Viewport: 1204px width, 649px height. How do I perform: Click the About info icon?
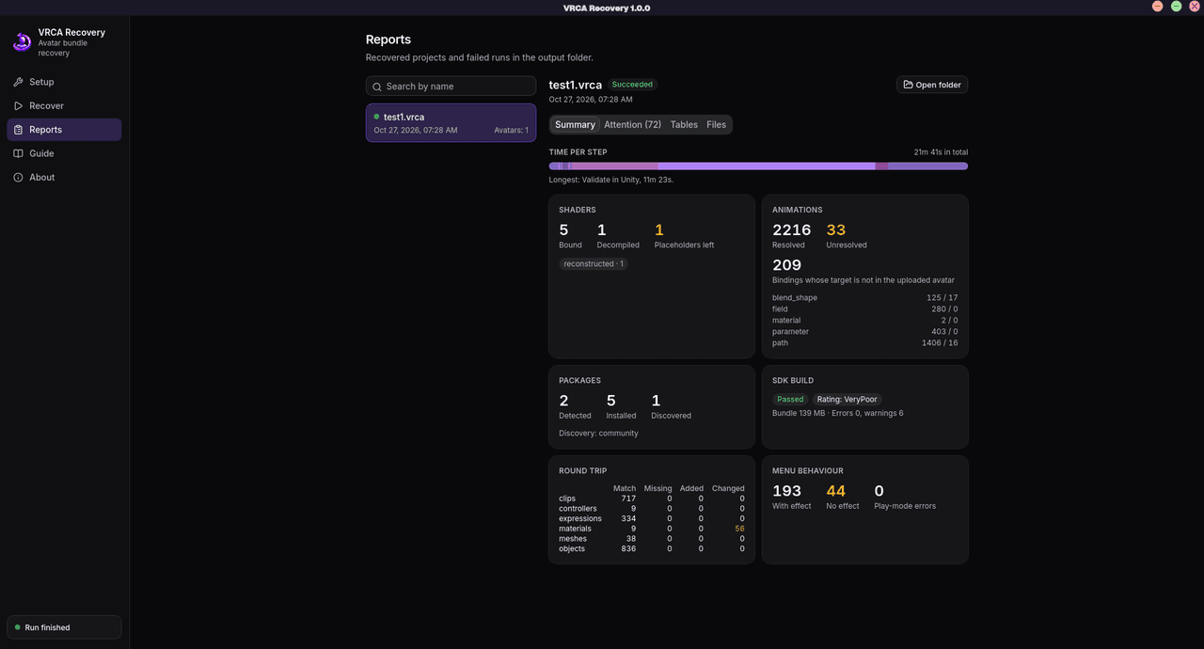[18, 177]
